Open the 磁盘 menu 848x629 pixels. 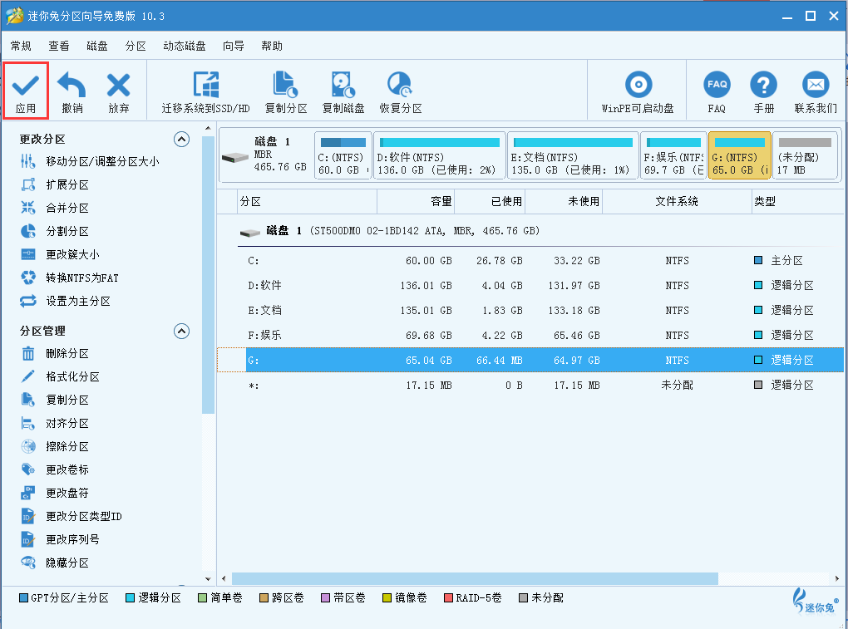tap(96, 46)
